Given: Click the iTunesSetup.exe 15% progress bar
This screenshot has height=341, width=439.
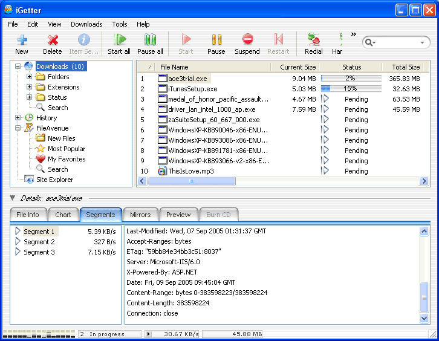Looking at the screenshot, I should click(x=351, y=88).
